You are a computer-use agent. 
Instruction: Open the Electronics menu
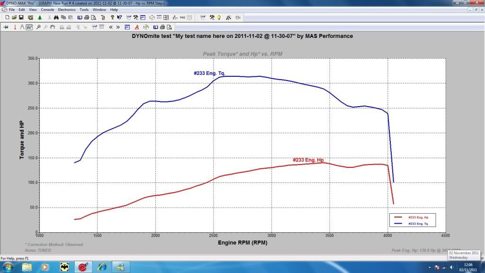(67, 9)
